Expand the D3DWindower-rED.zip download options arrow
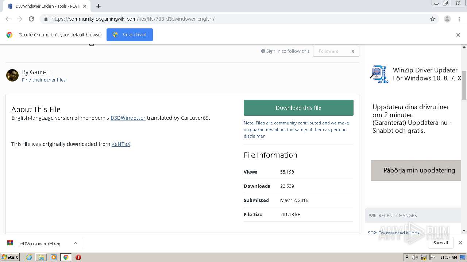Image resolution: width=467 pixels, height=262 pixels. (x=76, y=243)
